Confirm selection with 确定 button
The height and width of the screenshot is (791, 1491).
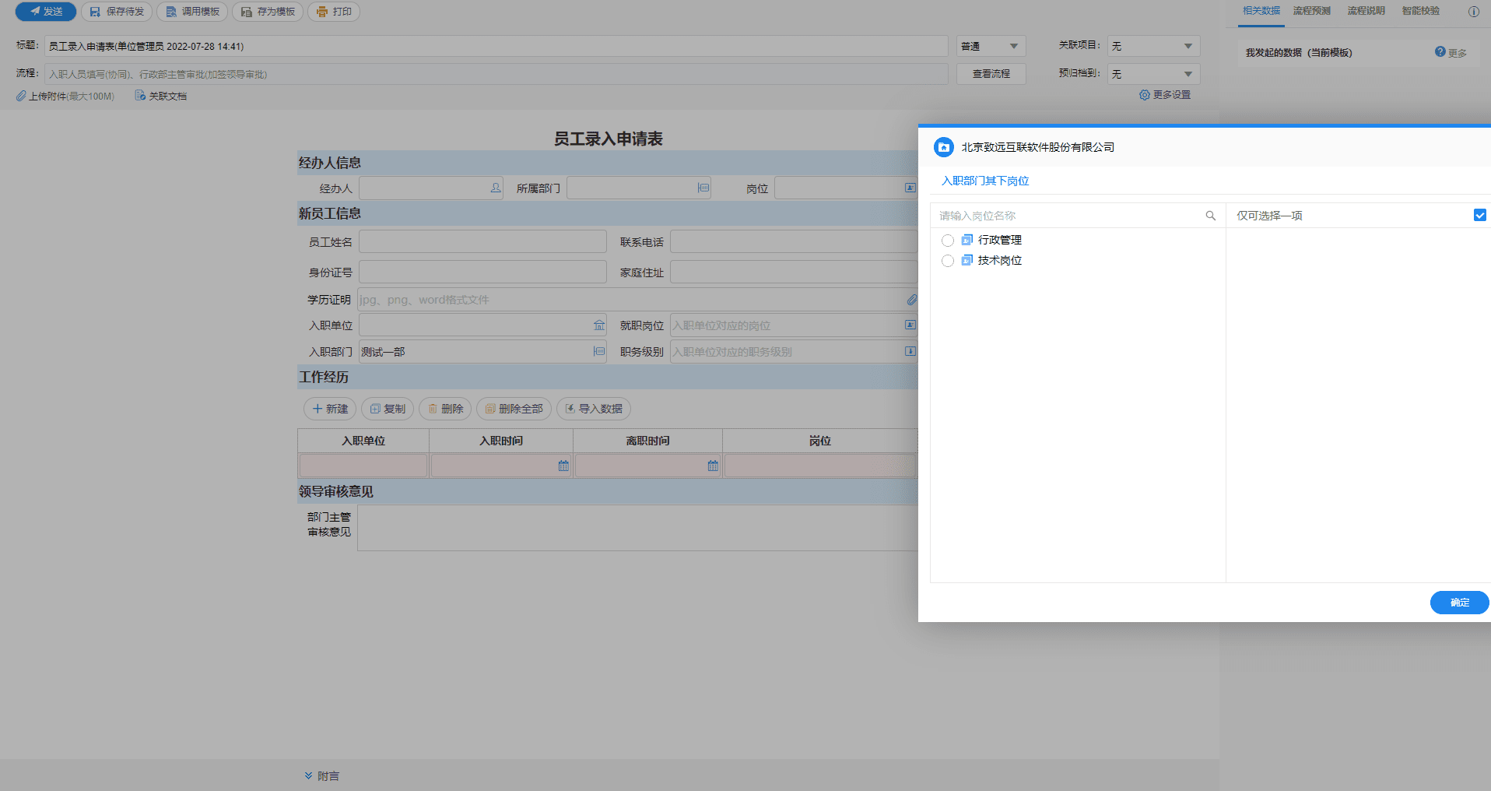(x=1459, y=603)
